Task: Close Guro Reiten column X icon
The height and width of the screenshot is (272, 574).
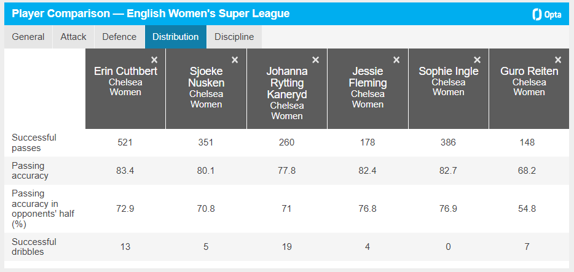Action: pos(558,60)
